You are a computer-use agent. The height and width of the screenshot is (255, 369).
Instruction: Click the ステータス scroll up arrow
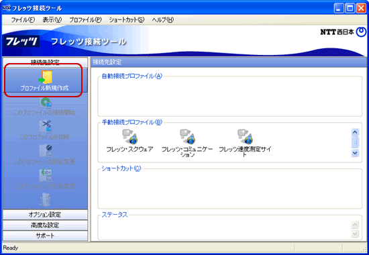[355, 225]
